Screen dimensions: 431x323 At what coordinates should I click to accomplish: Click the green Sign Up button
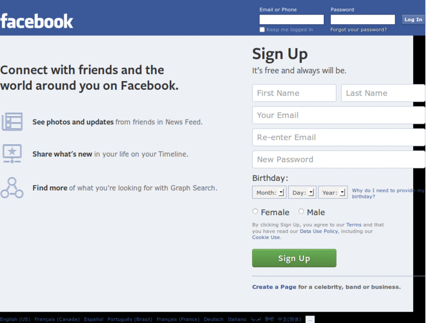[294, 258]
